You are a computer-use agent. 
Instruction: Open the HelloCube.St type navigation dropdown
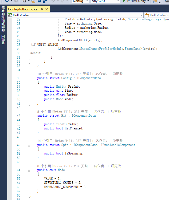tap(157, 15)
